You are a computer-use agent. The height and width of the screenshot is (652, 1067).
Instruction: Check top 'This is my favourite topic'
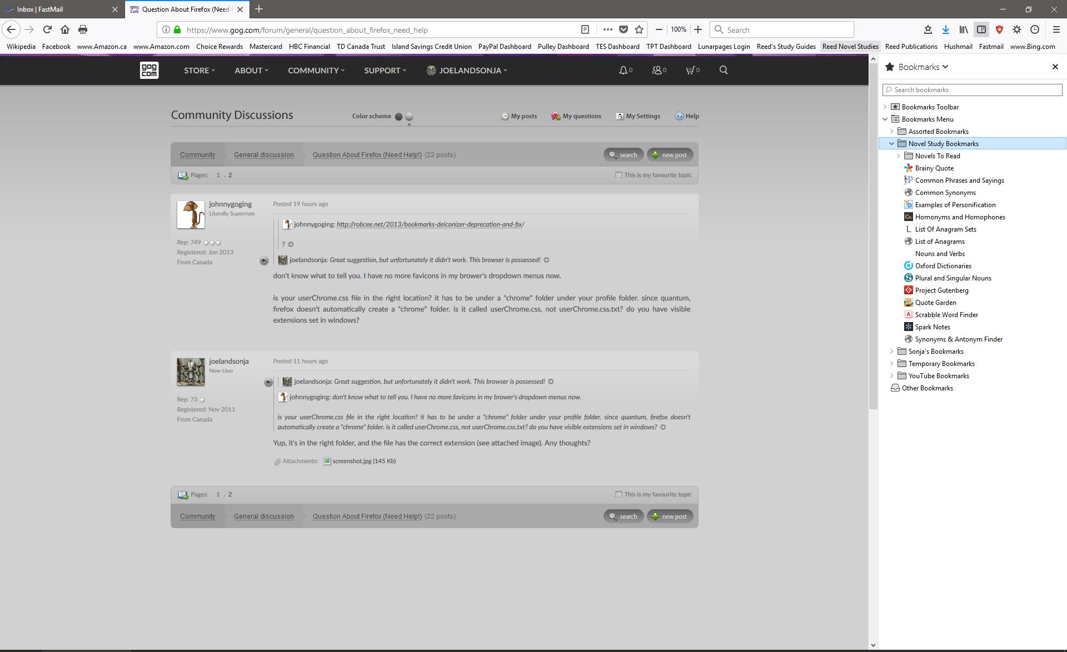tap(619, 175)
